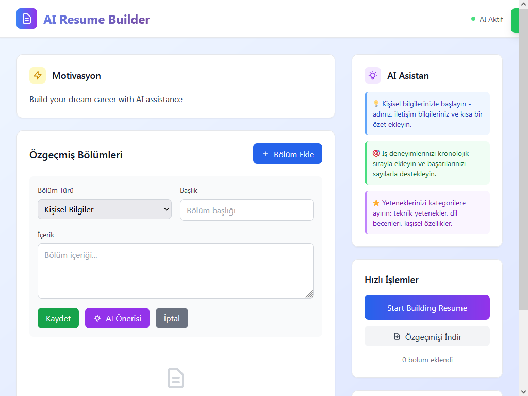Save the section with Kaydet
The width and height of the screenshot is (528, 396).
(x=58, y=318)
